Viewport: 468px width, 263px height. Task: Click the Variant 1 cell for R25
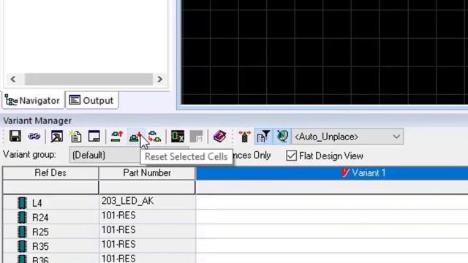[332, 231]
